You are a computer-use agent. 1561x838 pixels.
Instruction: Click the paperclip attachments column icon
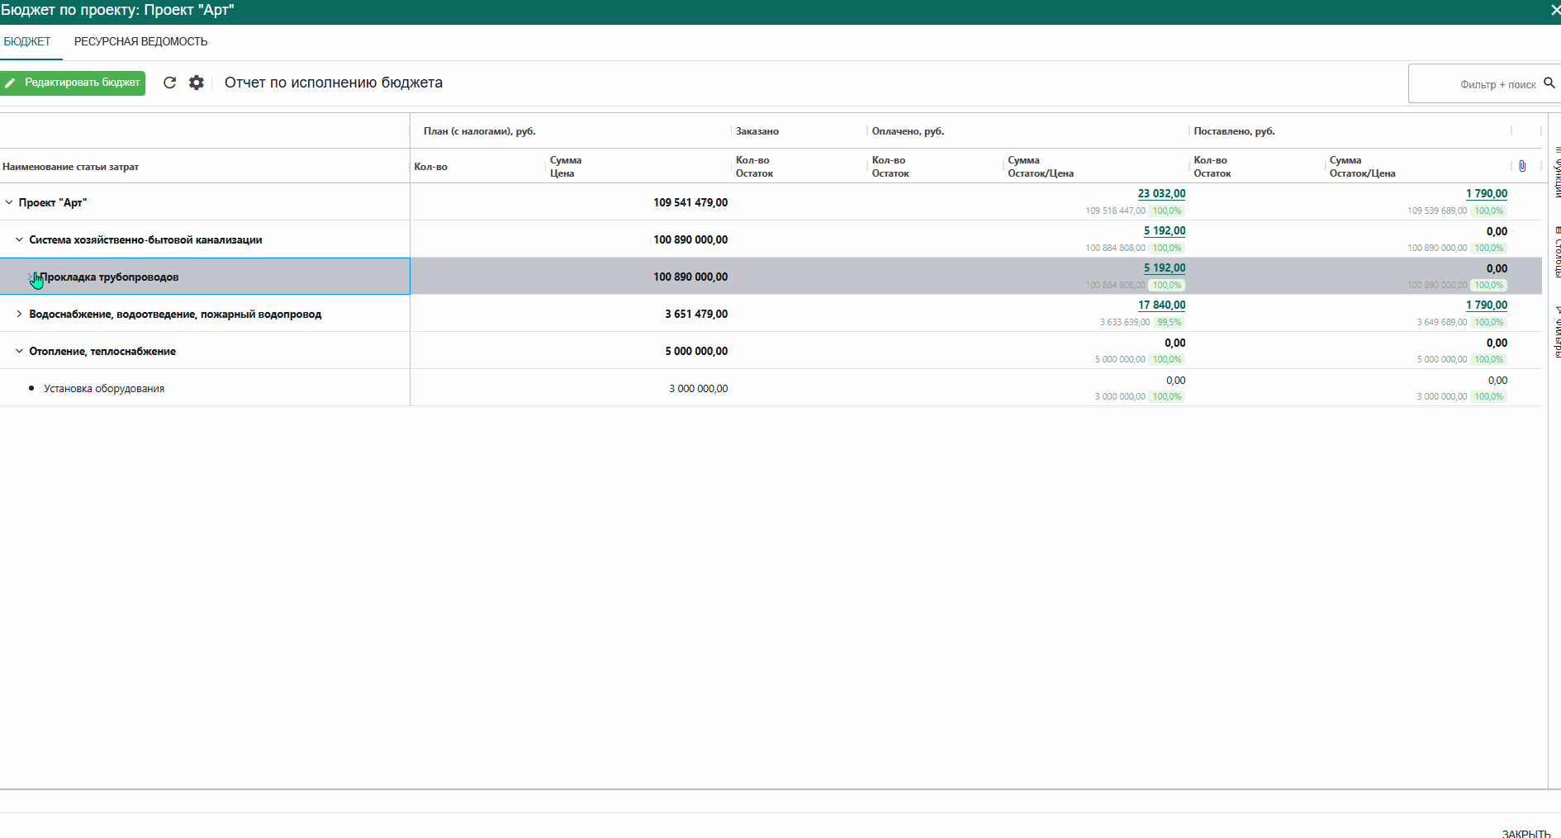[1522, 166]
